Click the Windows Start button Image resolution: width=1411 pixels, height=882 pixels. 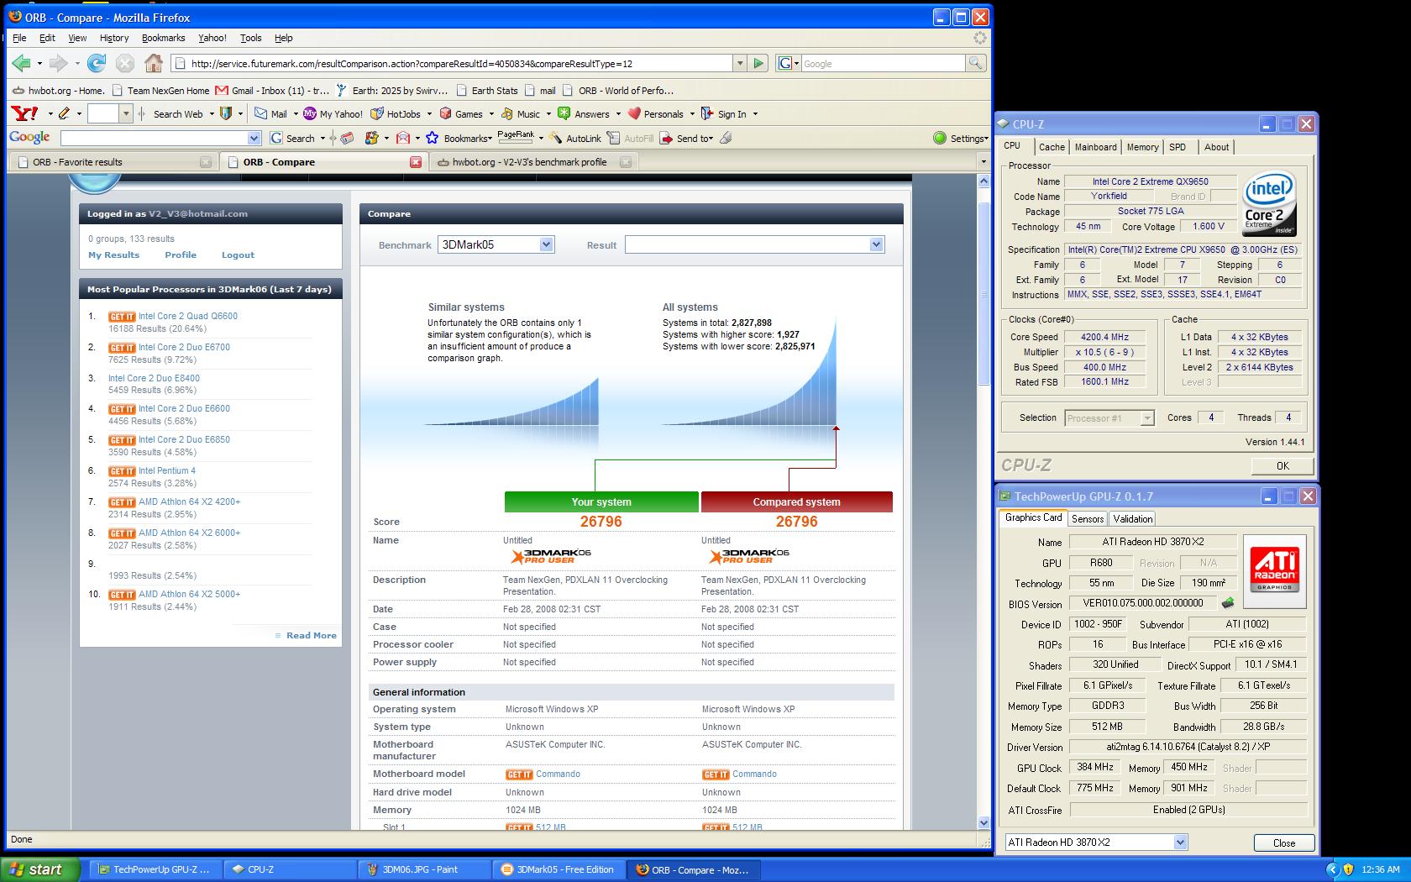40,869
